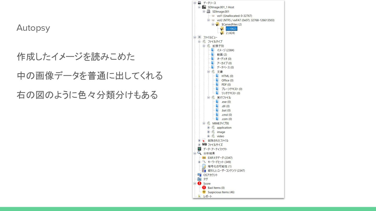The height and width of the screenshot is (211, 376).
Task: Click the データソース node icon
Action: 199,3
